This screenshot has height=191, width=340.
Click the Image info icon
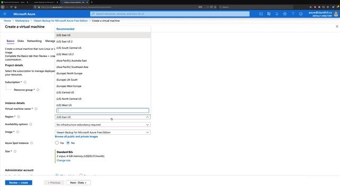coord(18,132)
